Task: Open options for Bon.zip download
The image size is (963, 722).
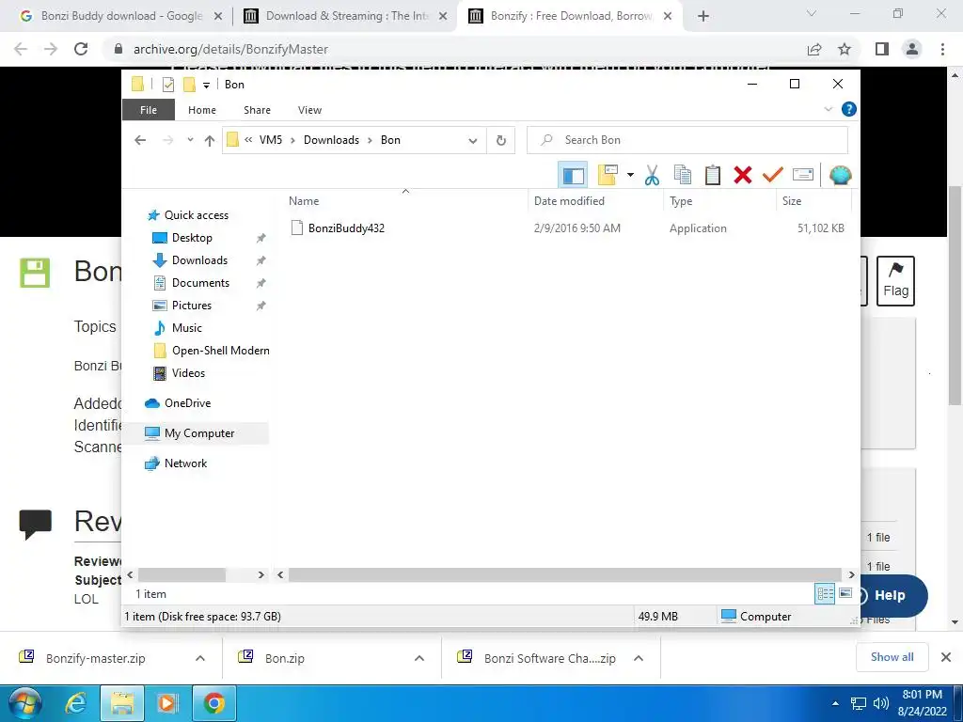Action: click(x=419, y=658)
